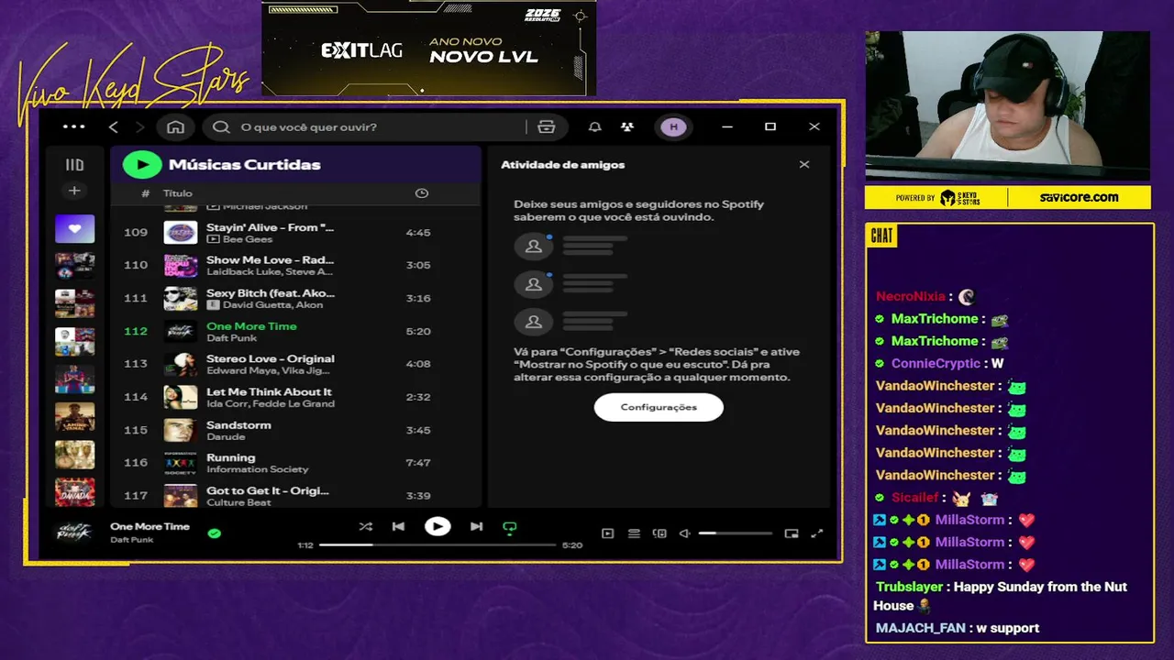Minimize the Spotify window

pyautogui.click(x=727, y=127)
